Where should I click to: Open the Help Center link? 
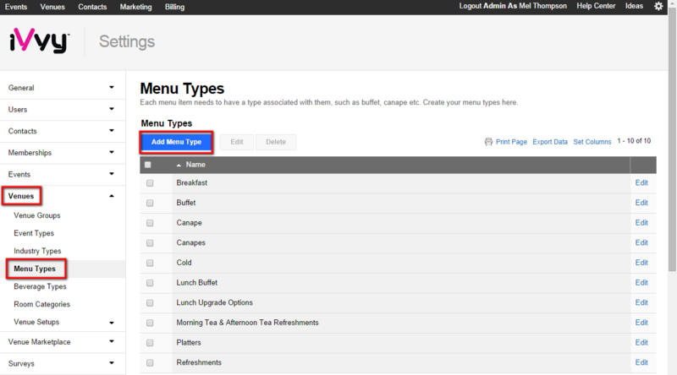coord(596,6)
